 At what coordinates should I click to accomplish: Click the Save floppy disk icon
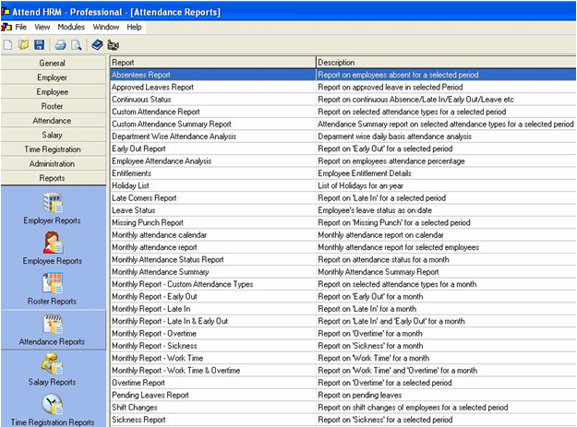click(39, 45)
